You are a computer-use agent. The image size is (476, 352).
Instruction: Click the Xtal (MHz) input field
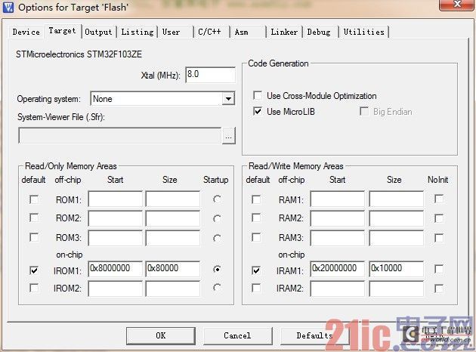210,75
